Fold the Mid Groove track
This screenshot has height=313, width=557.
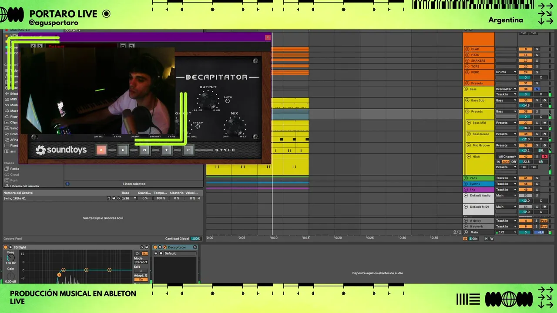click(x=469, y=145)
